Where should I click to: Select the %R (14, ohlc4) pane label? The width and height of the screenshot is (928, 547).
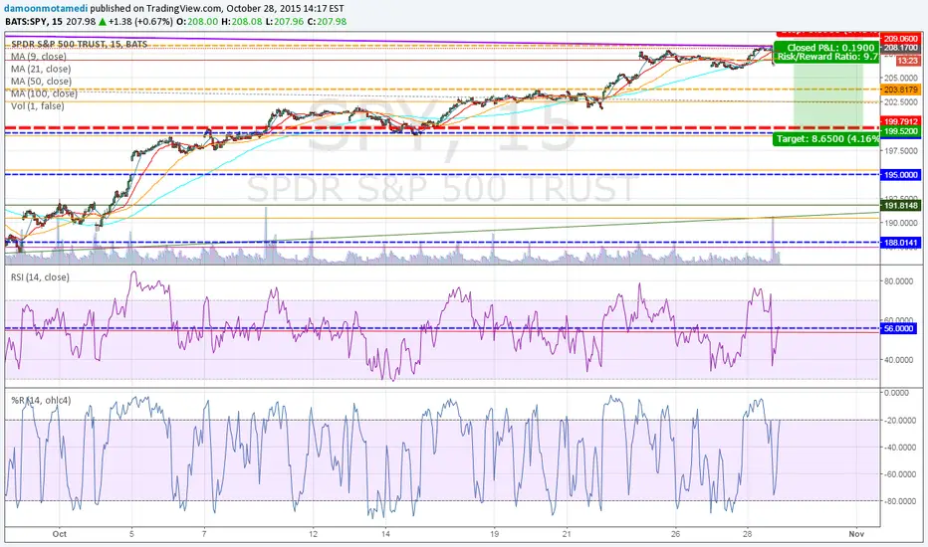tap(41, 401)
